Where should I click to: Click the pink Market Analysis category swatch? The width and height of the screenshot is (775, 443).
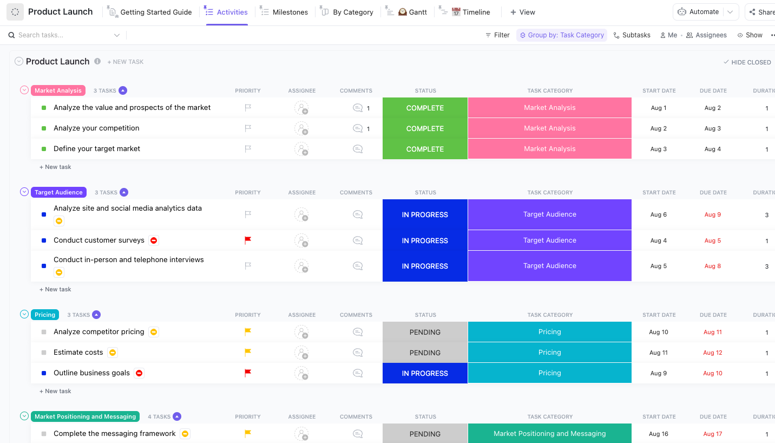(549, 107)
